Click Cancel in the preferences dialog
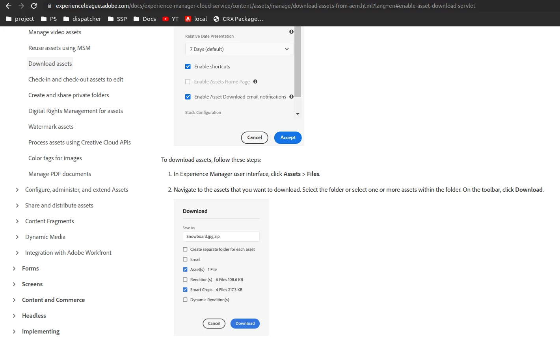 tap(255, 137)
